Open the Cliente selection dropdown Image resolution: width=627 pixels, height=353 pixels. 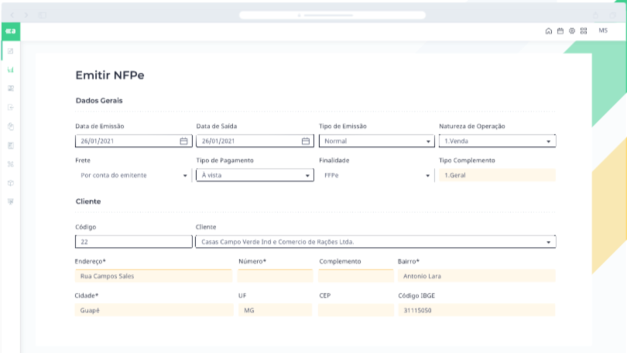click(548, 243)
